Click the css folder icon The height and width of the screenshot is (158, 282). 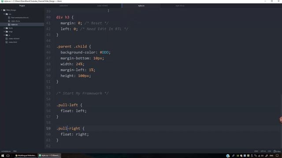click(x=7, y=14)
